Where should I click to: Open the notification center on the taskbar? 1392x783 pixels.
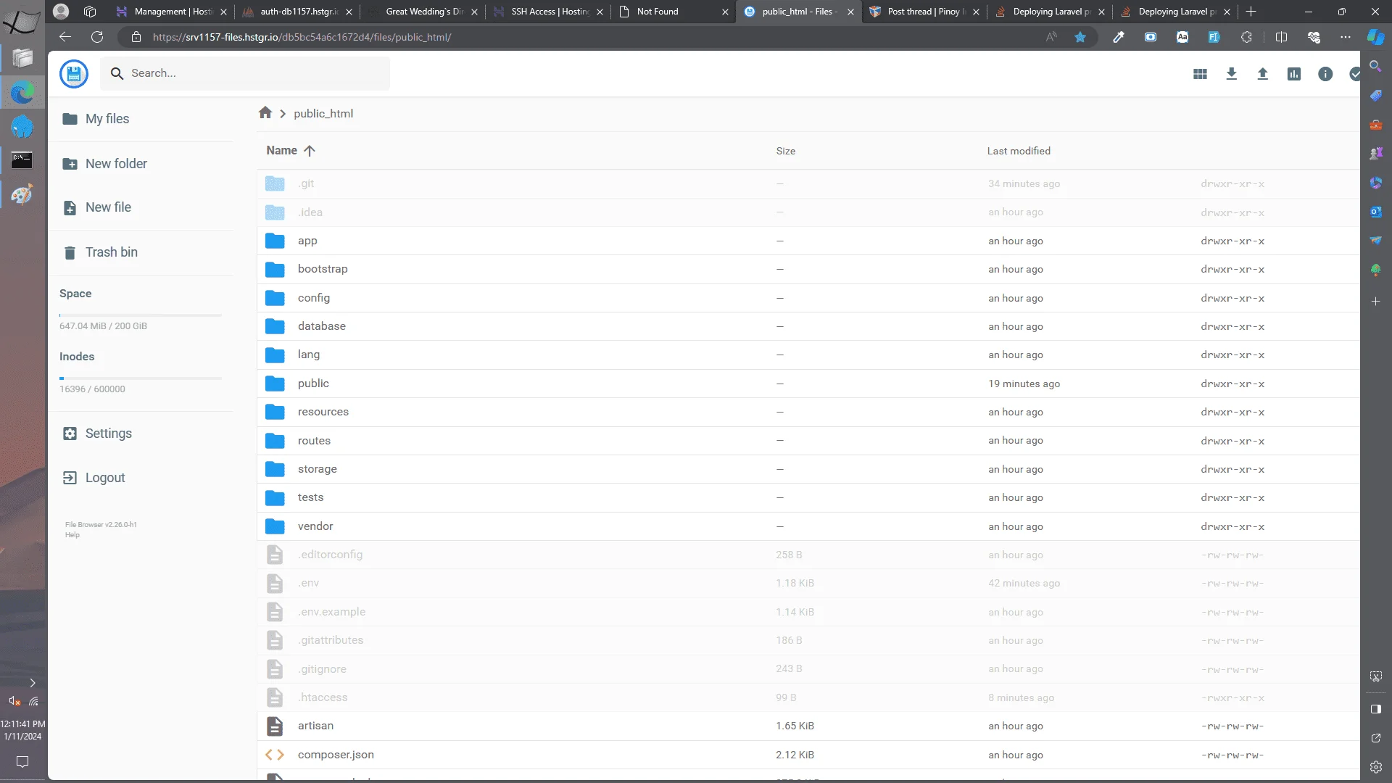[x=22, y=762]
